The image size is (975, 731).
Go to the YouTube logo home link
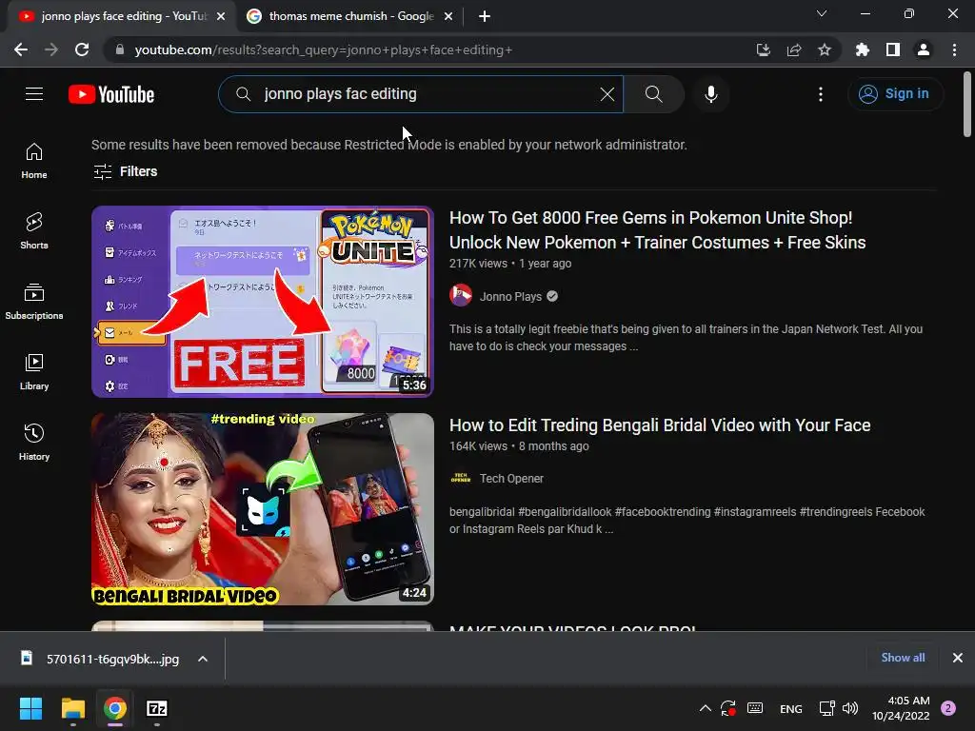click(x=111, y=94)
